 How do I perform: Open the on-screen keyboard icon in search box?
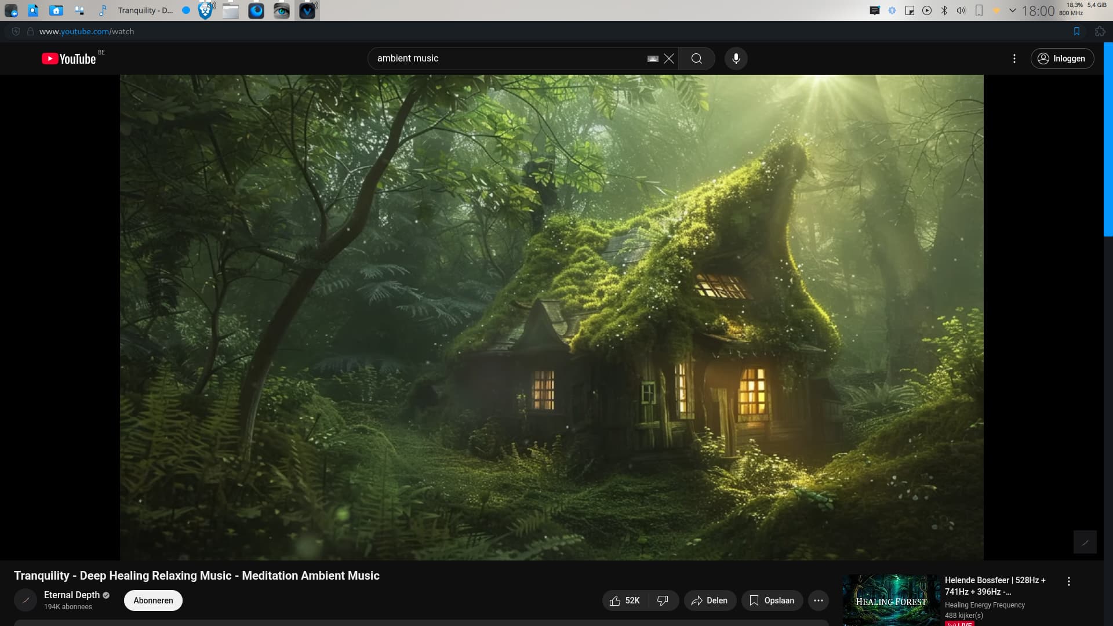pyautogui.click(x=653, y=59)
